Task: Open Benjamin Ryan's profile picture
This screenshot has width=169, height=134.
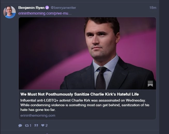Action: pos(10,12)
